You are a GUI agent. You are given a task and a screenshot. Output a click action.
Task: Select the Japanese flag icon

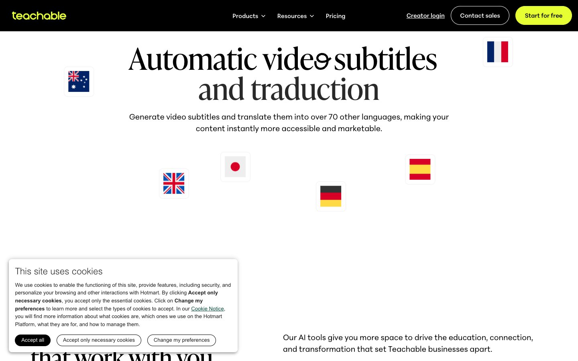click(x=235, y=167)
